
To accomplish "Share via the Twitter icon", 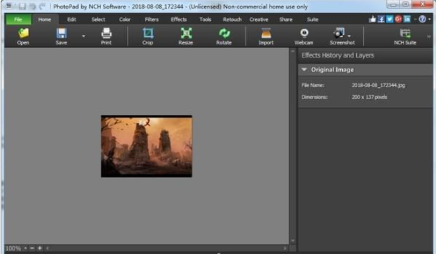I will coord(390,19).
